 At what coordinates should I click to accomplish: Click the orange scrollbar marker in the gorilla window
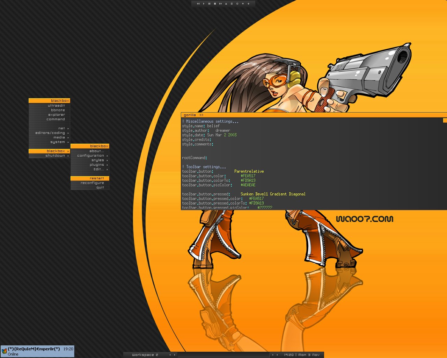[445, 120]
